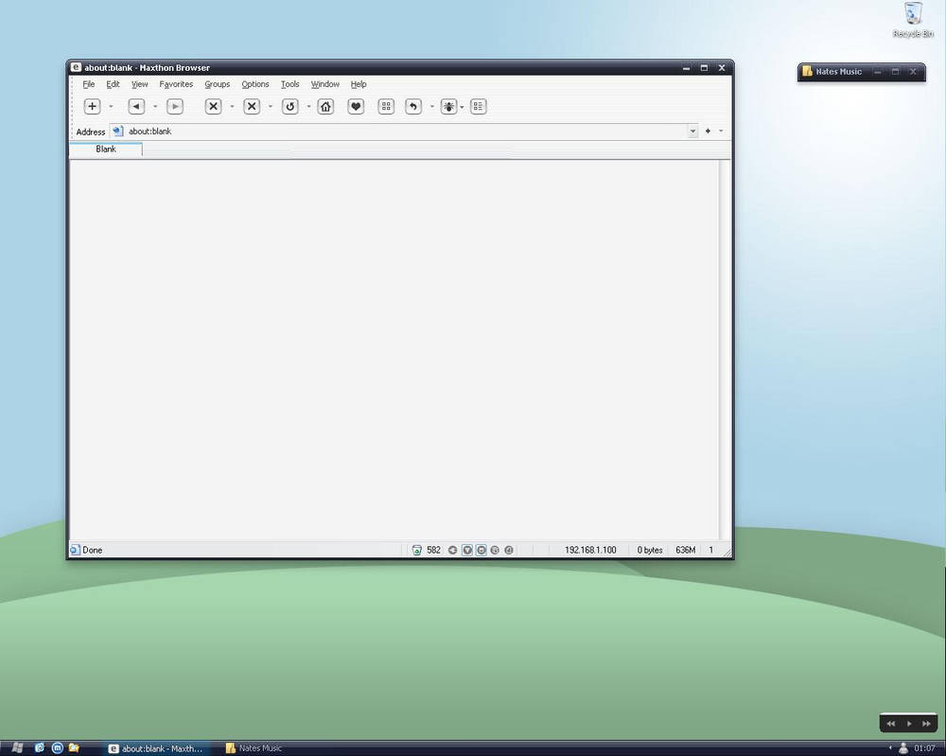
Task: Click the arrange tabs grid icon
Action: (386, 106)
